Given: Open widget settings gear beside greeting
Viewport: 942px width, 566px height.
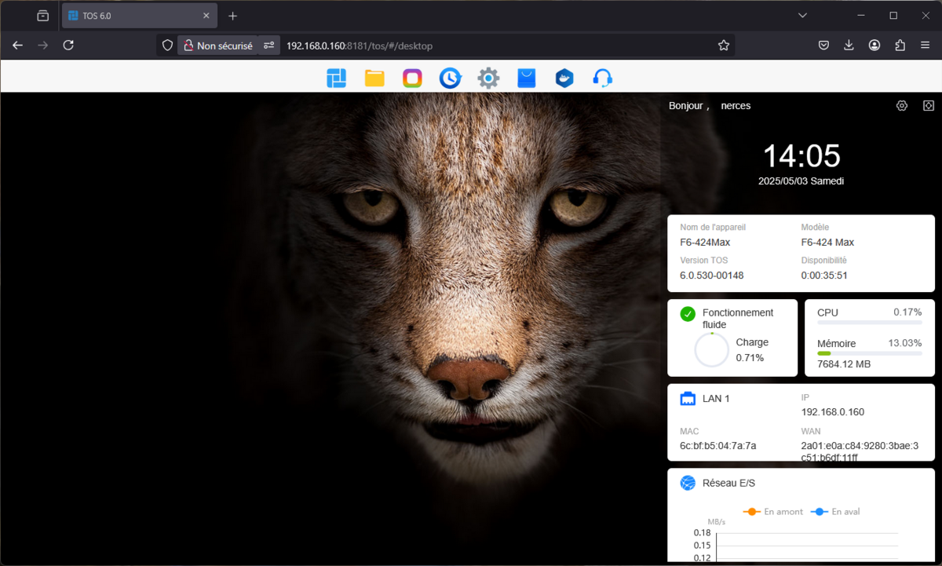Looking at the screenshot, I should click(x=902, y=106).
